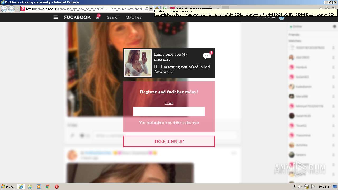This screenshot has width=338, height=190.
Task: Click the blurred profile avatar in header
Action: click(x=281, y=17)
